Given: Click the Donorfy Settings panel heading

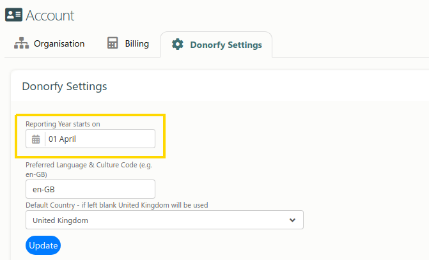Looking at the screenshot, I should [65, 86].
